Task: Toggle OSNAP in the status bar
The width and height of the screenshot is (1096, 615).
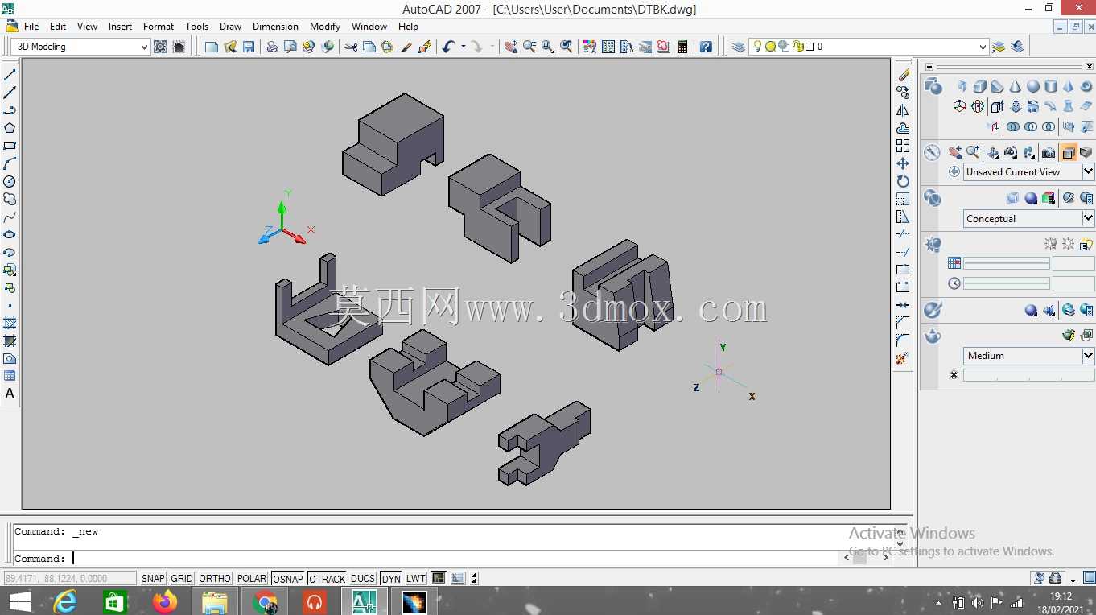Action: coord(288,578)
